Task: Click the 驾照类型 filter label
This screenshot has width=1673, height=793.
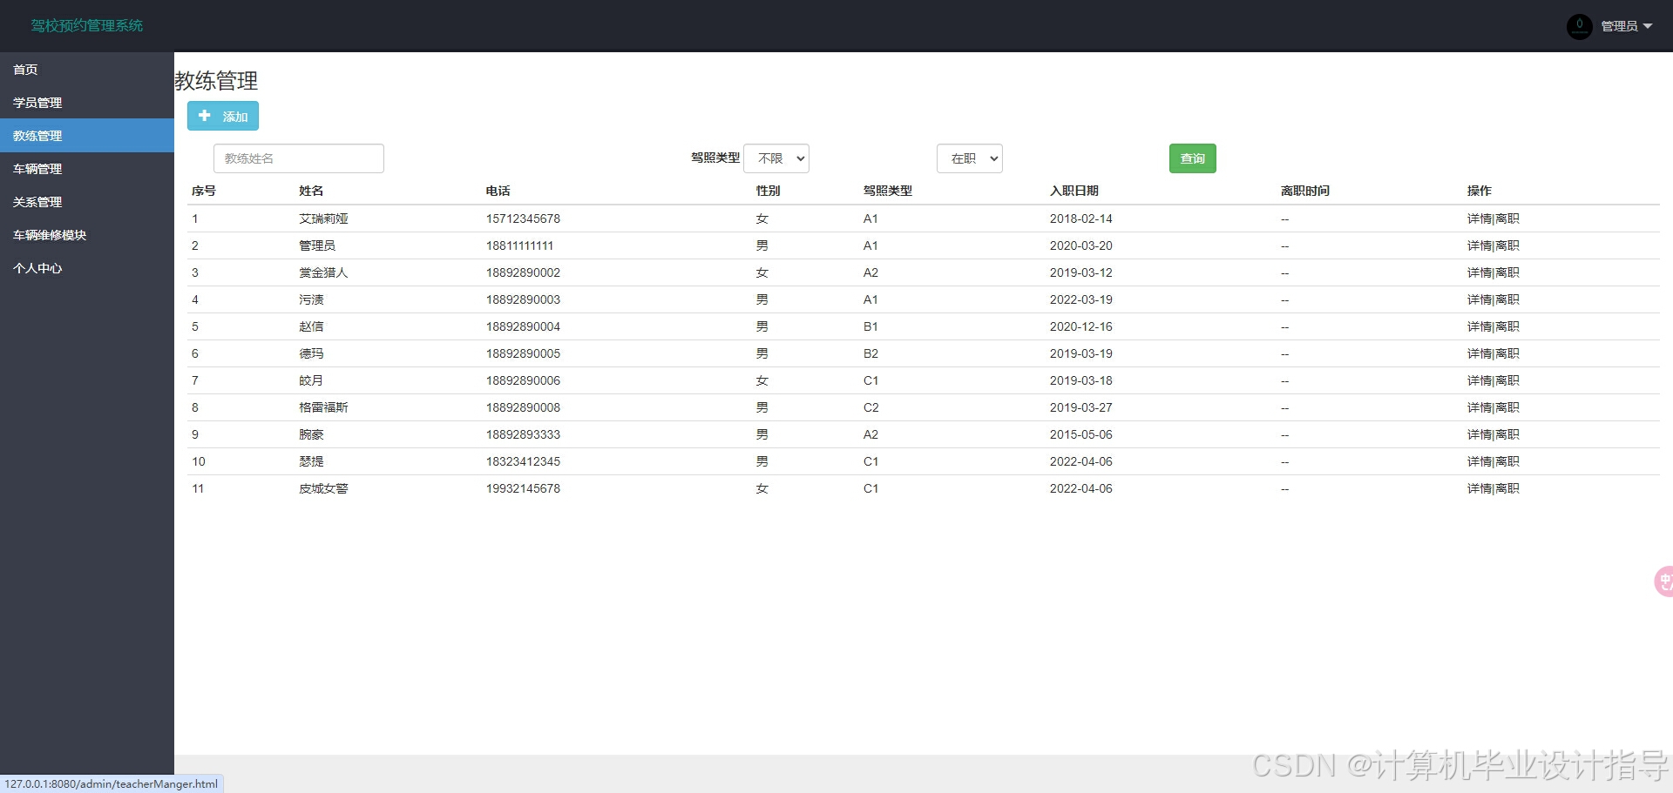Action: (x=715, y=158)
